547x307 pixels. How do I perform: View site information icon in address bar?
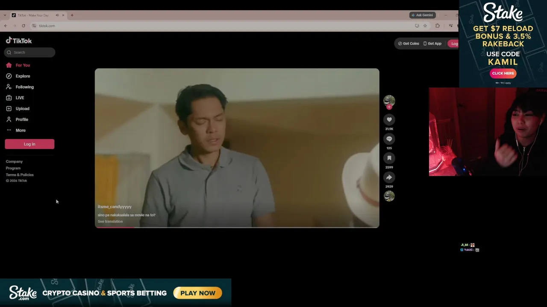(x=34, y=26)
